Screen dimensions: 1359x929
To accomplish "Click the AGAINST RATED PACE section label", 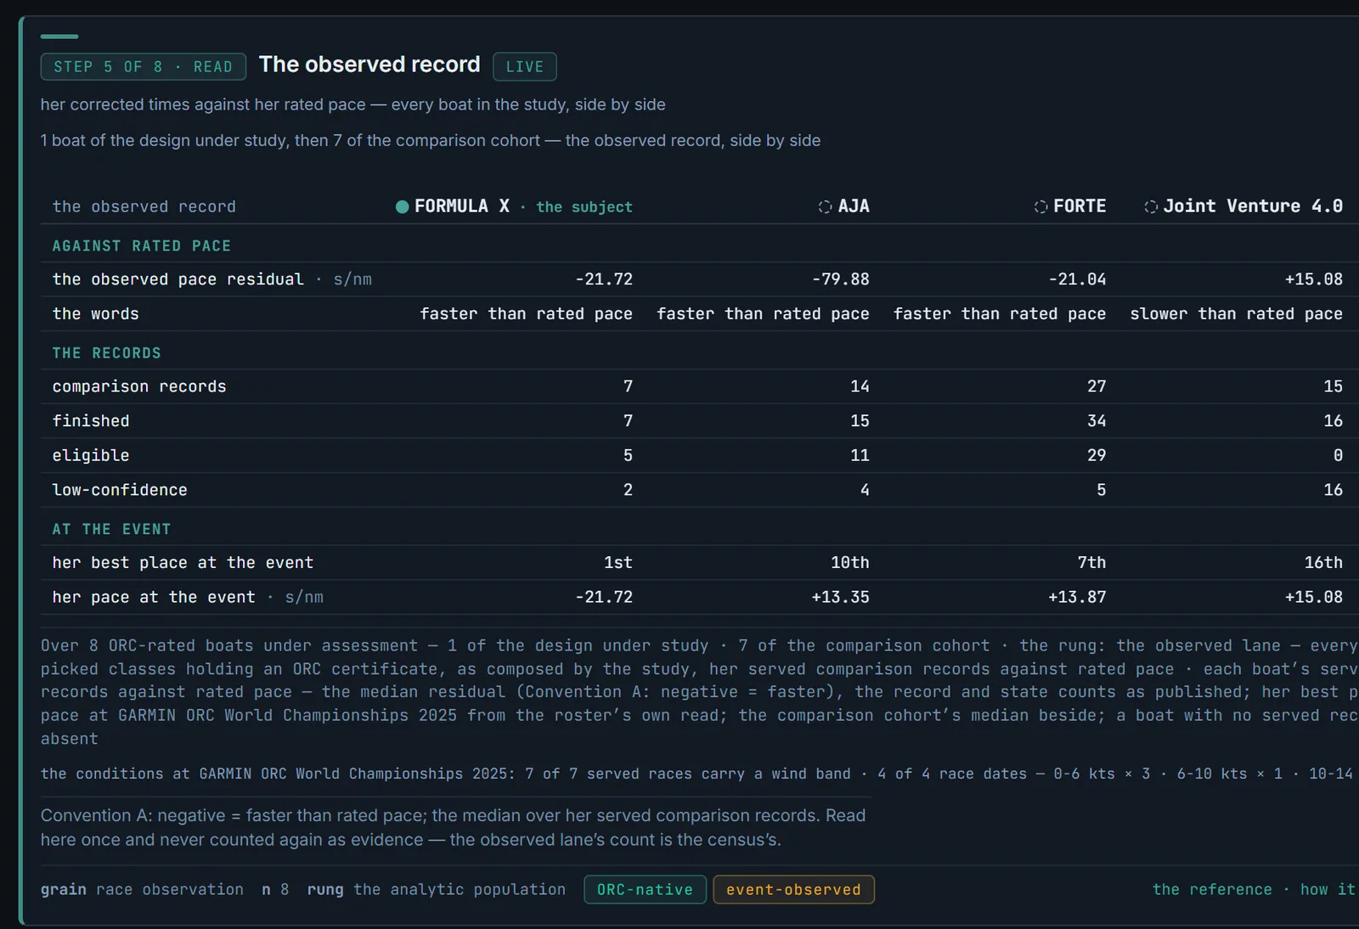I will 142,246.
